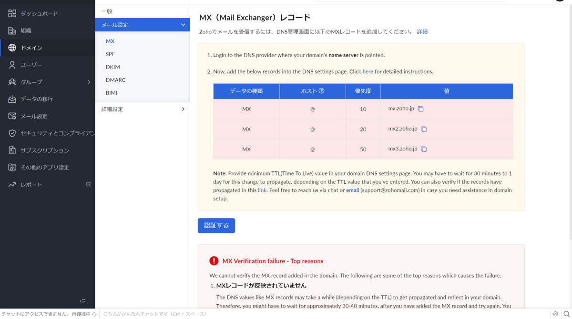Viewport: 572px width, 319px height.
Task: Collapse the left sidebar with arrow icon
Action: coord(82,301)
